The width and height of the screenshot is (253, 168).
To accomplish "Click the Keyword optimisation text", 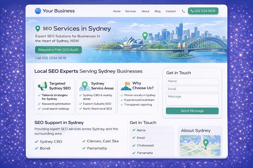I will point(56,104).
